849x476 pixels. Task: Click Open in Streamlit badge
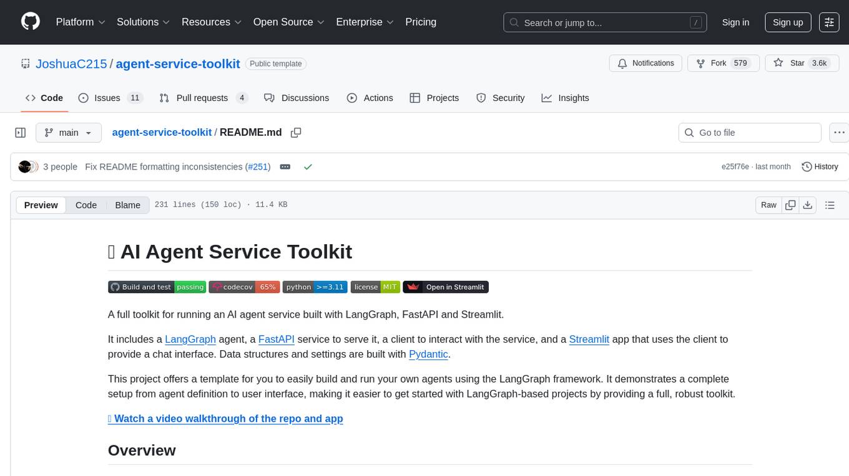tap(446, 287)
